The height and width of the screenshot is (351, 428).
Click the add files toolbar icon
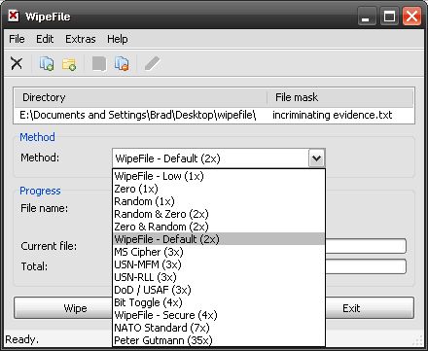[47, 63]
